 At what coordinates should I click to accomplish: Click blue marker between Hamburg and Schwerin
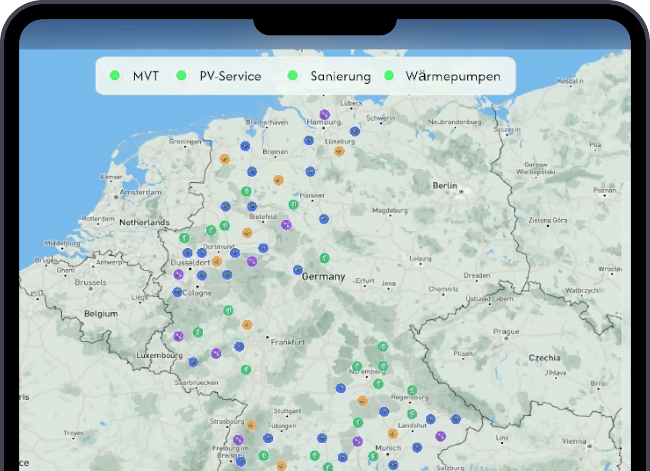click(x=354, y=131)
